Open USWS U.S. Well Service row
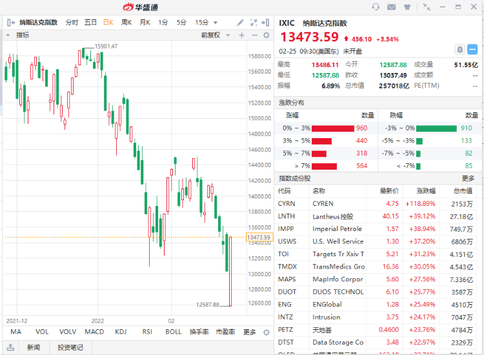This screenshot has height=355, width=484. click(x=376, y=241)
